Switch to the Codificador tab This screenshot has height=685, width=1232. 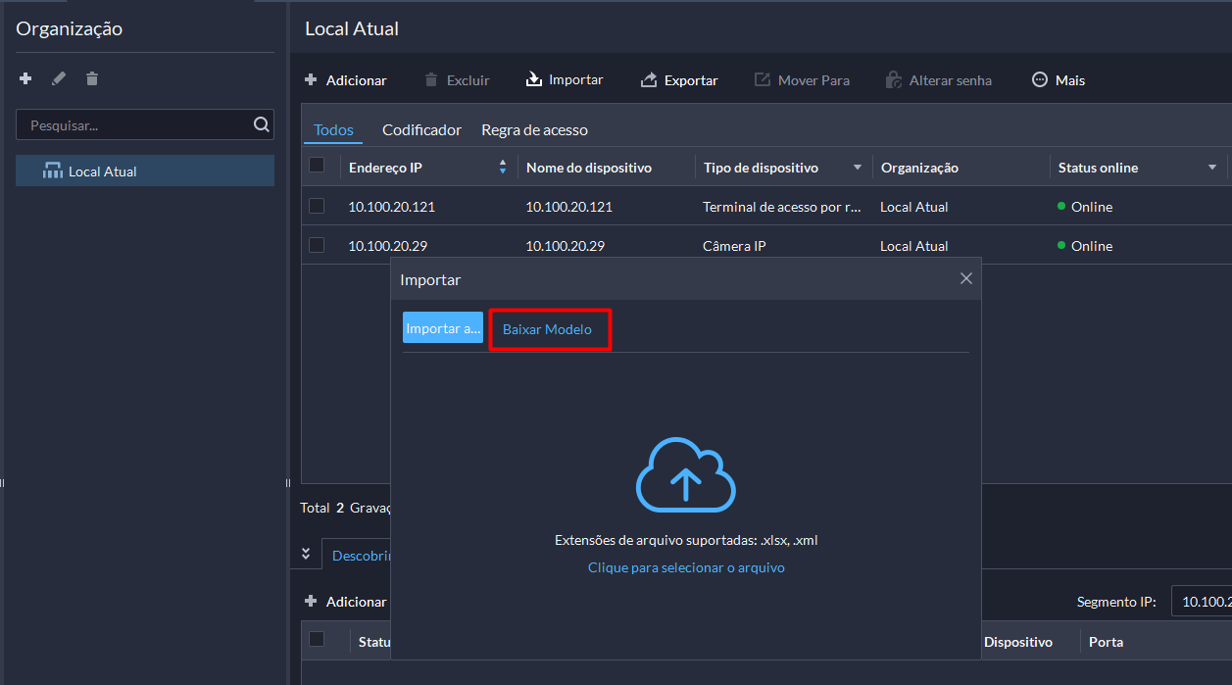click(421, 129)
